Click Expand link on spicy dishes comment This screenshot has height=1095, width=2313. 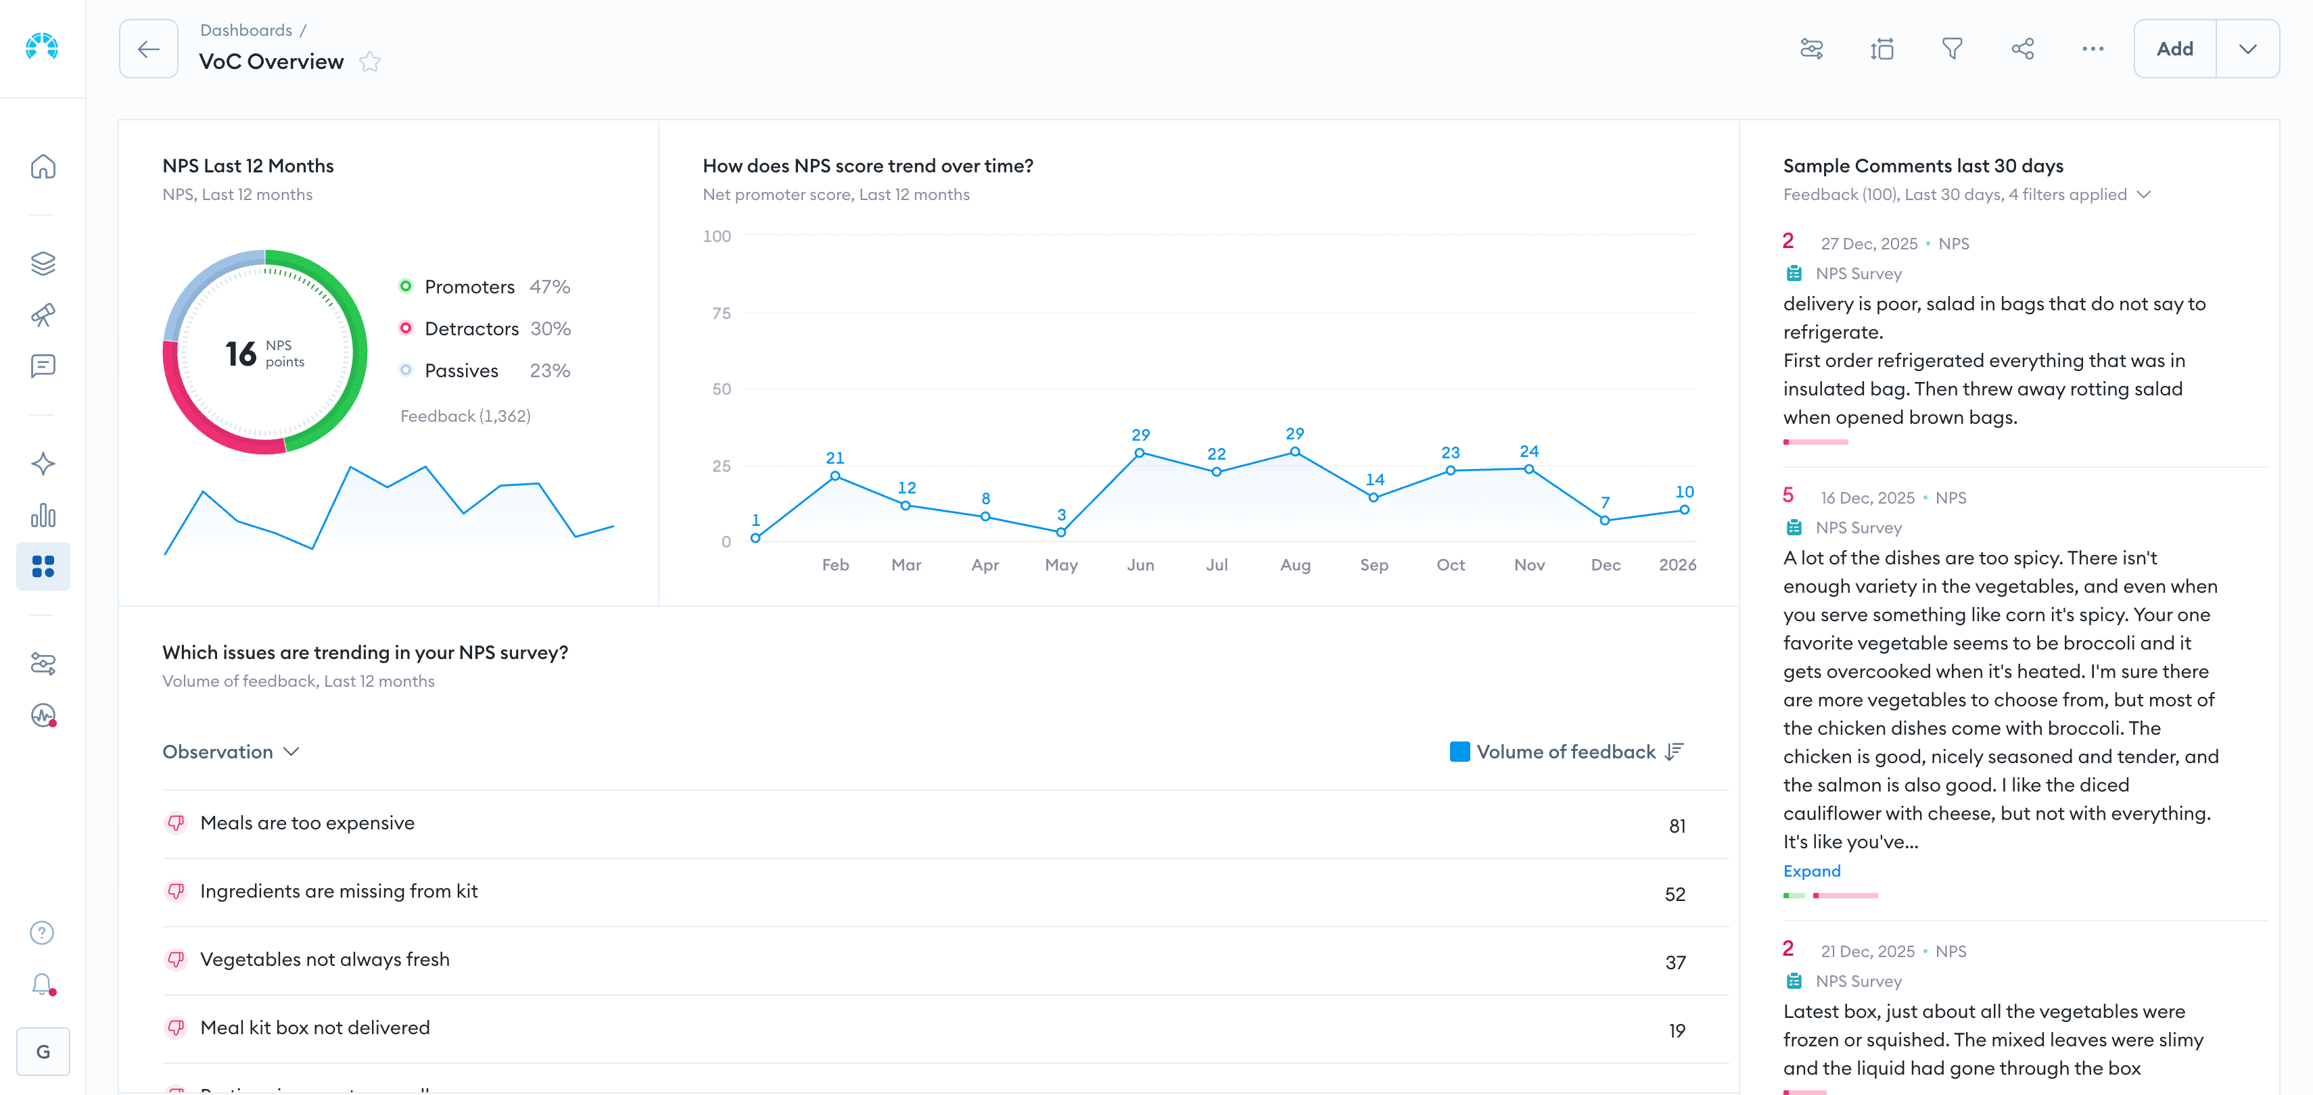(x=1811, y=871)
